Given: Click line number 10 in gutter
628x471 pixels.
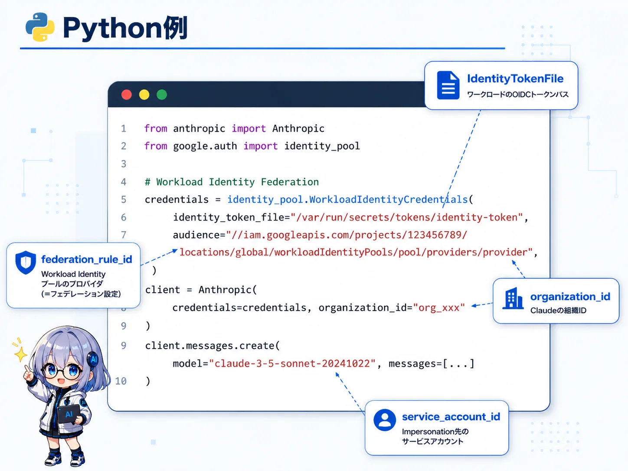Looking at the screenshot, I should tap(121, 381).
